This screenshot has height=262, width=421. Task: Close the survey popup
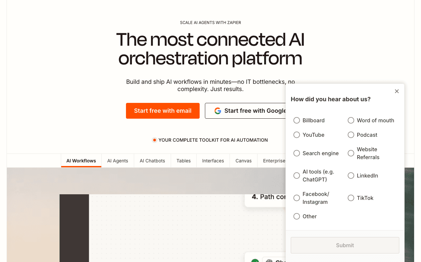[397, 91]
